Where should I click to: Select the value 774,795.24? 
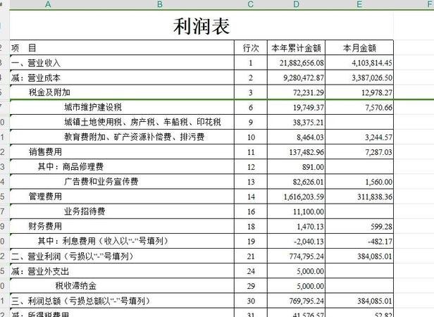pyautogui.click(x=306, y=256)
